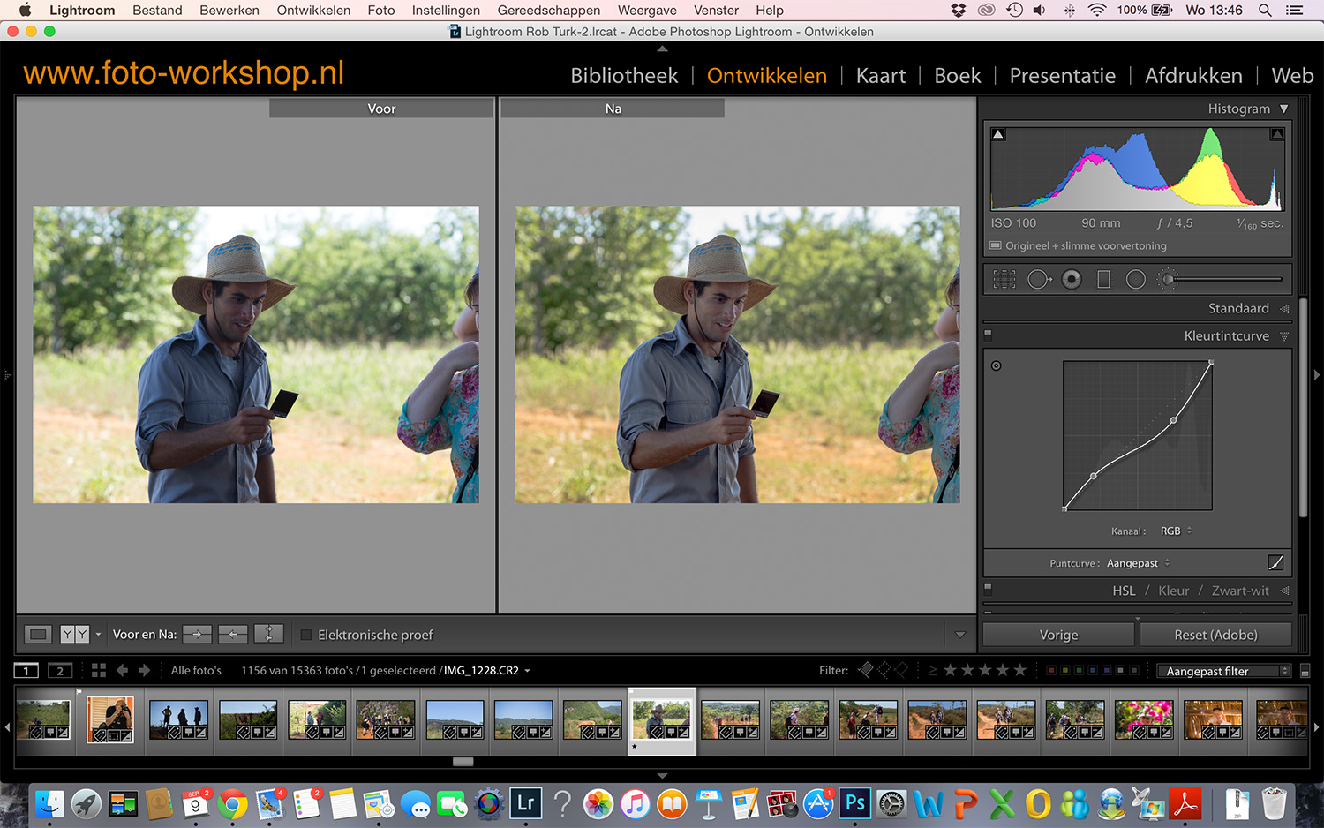1324x828 pixels.
Task: Toggle shadow clipping indicator in histogram
Action: pyautogui.click(x=998, y=134)
